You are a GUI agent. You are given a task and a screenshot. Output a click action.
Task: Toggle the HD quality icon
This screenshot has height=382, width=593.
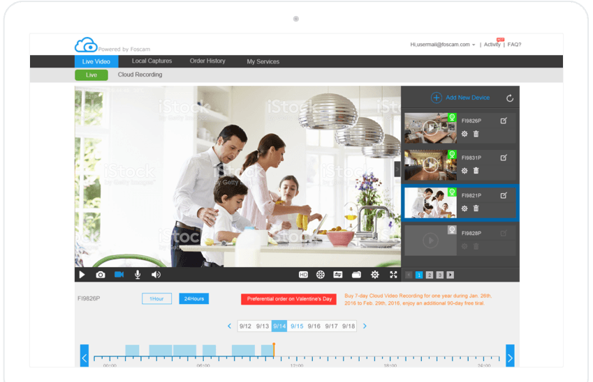click(303, 275)
